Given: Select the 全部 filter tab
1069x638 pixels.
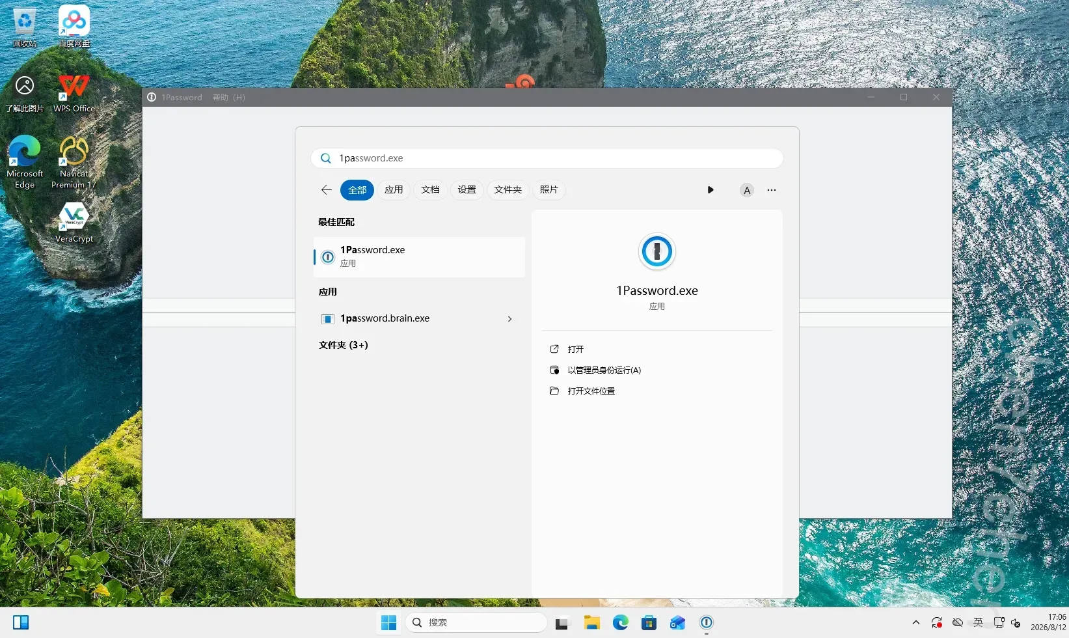Looking at the screenshot, I should click(357, 190).
